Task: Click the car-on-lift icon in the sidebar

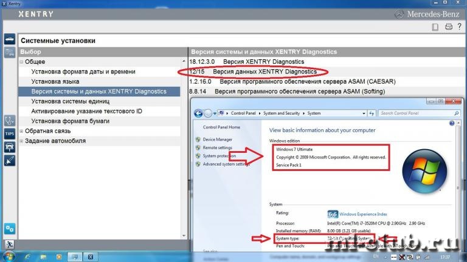Action: click(10, 147)
